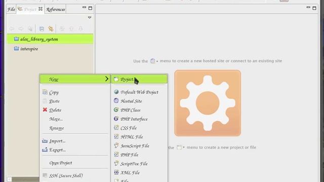Select Default Web Project in submenu
This screenshot has height=182, width=324.
coord(139,92)
